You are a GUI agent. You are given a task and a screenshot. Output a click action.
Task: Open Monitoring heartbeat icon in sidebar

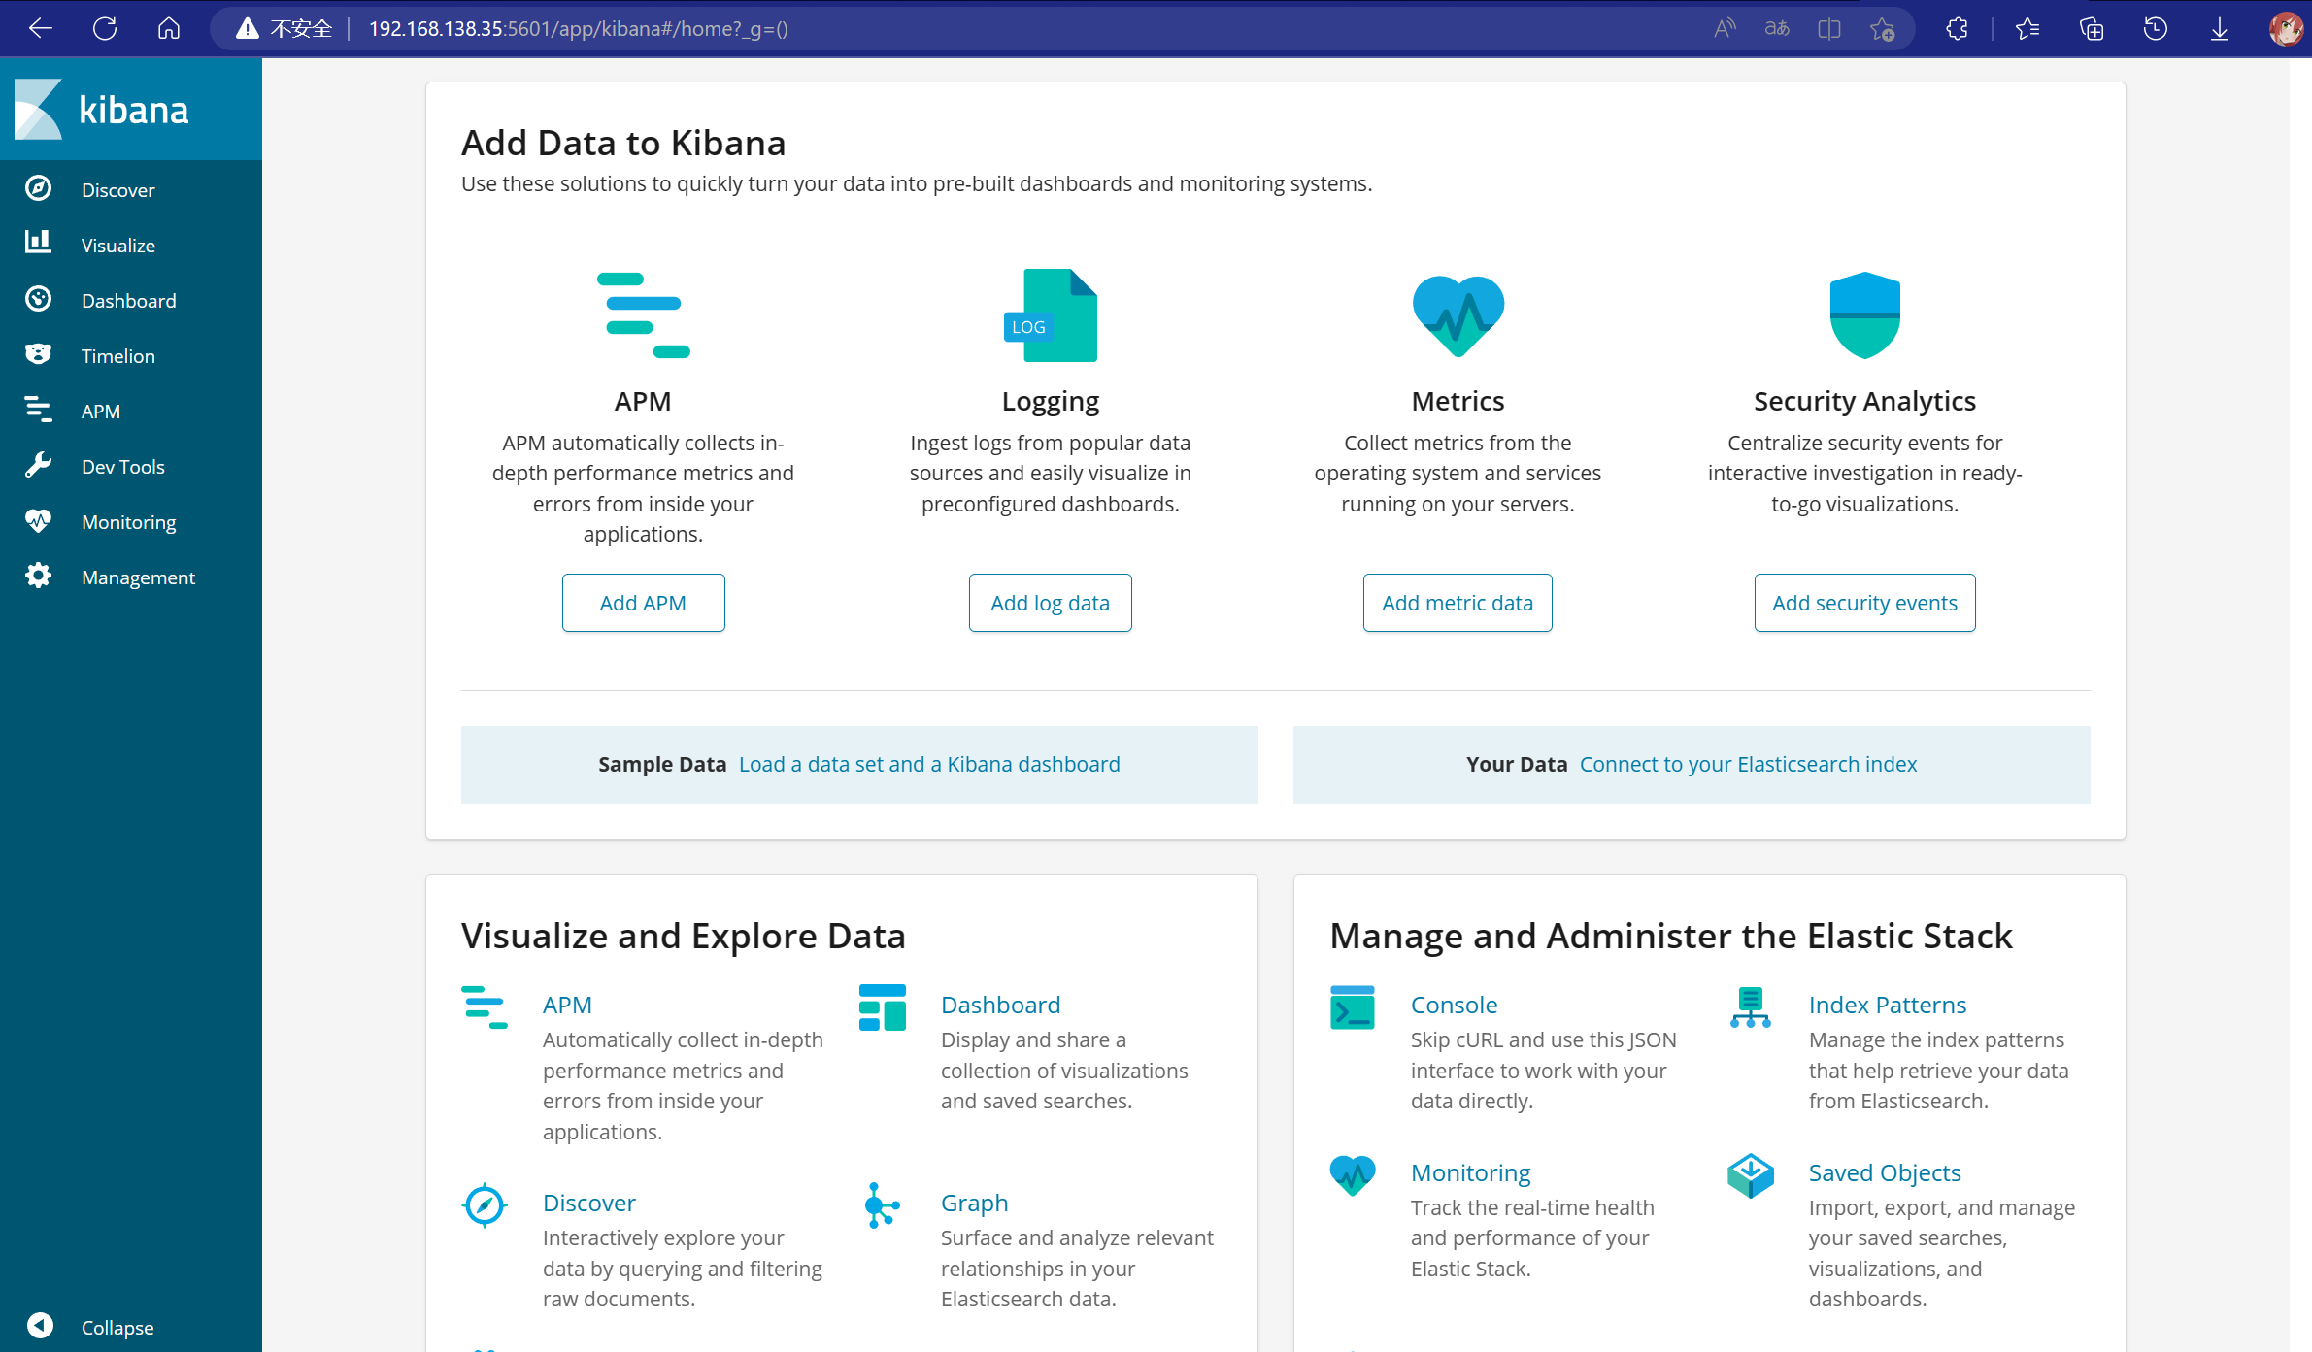coord(39,521)
